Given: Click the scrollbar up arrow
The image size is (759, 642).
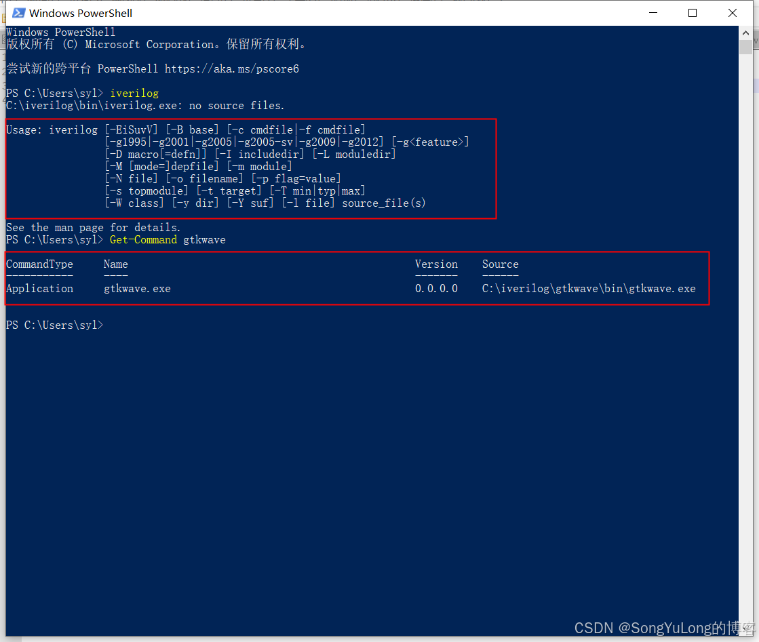Looking at the screenshot, I should point(745,33).
